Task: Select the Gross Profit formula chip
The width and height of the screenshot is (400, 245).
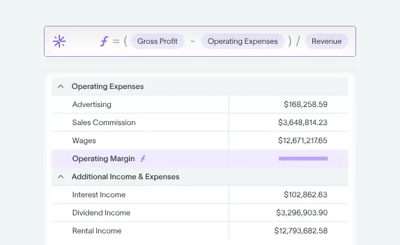Action: [x=157, y=41]
